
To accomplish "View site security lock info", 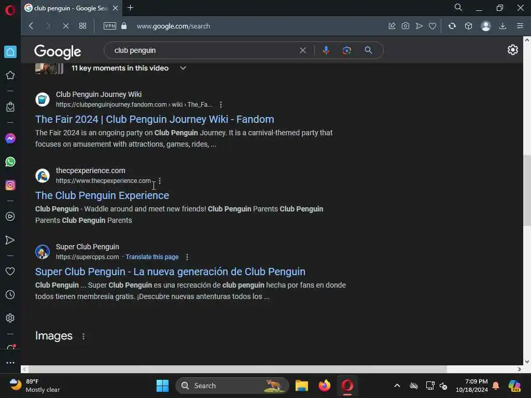I will [124, 26].
